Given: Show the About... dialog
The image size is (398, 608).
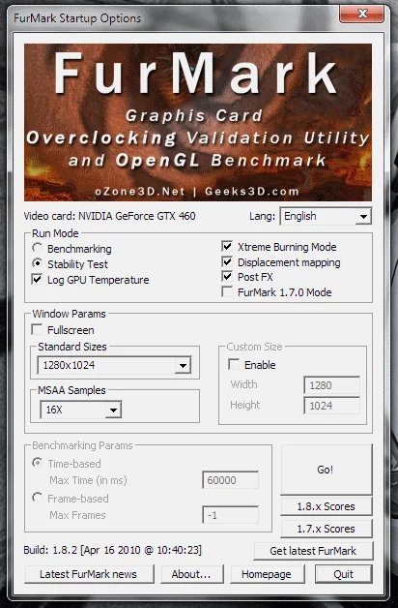Looking at the screenshot, I should pos(192,574).
